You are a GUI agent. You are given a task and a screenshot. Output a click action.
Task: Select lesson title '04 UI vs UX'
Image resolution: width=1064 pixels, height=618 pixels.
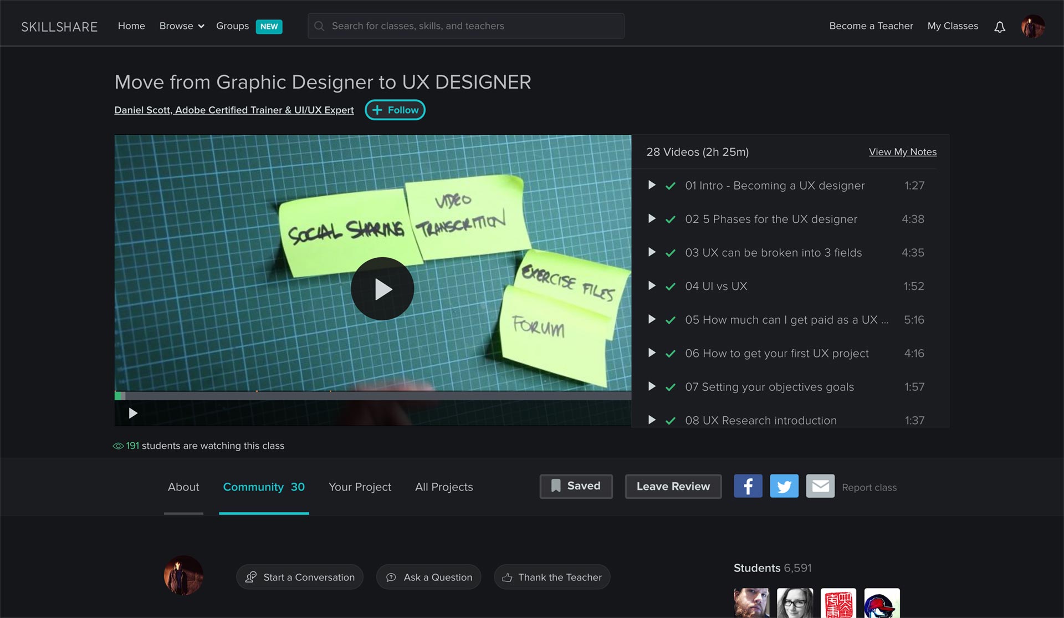point(716,286)
